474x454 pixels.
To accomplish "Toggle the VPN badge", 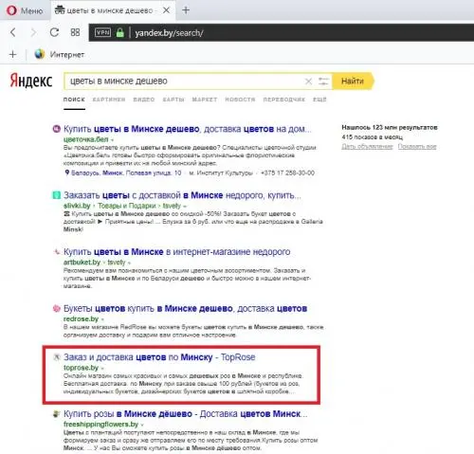I will point(102,32).
